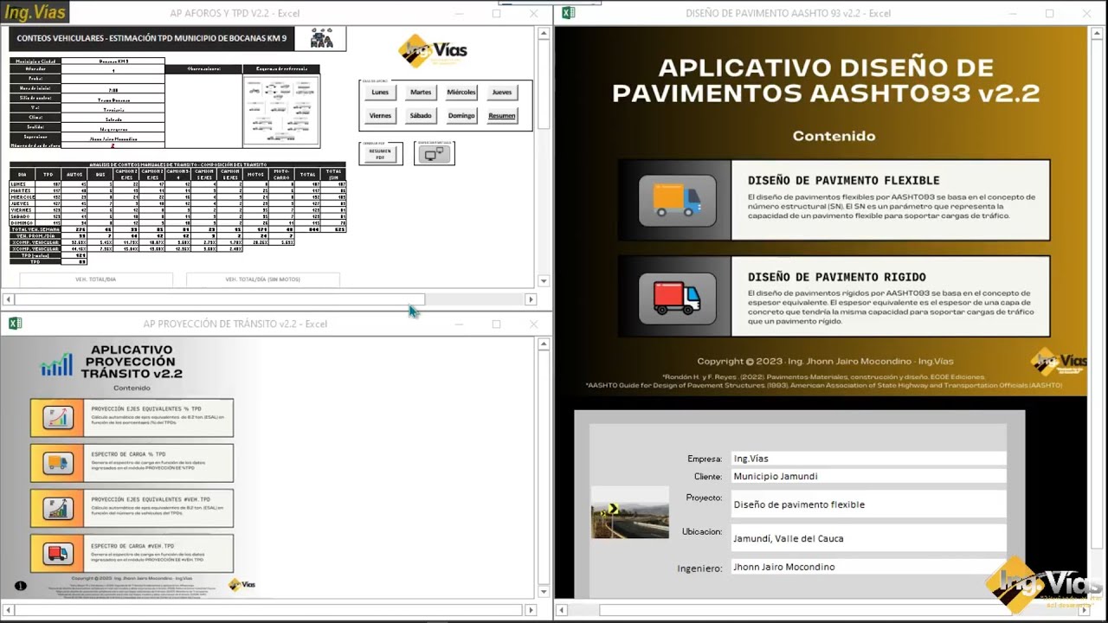1108x623 pixels.
Task: Open the rigid pavement red truck icon
Action: click(677, 299)
